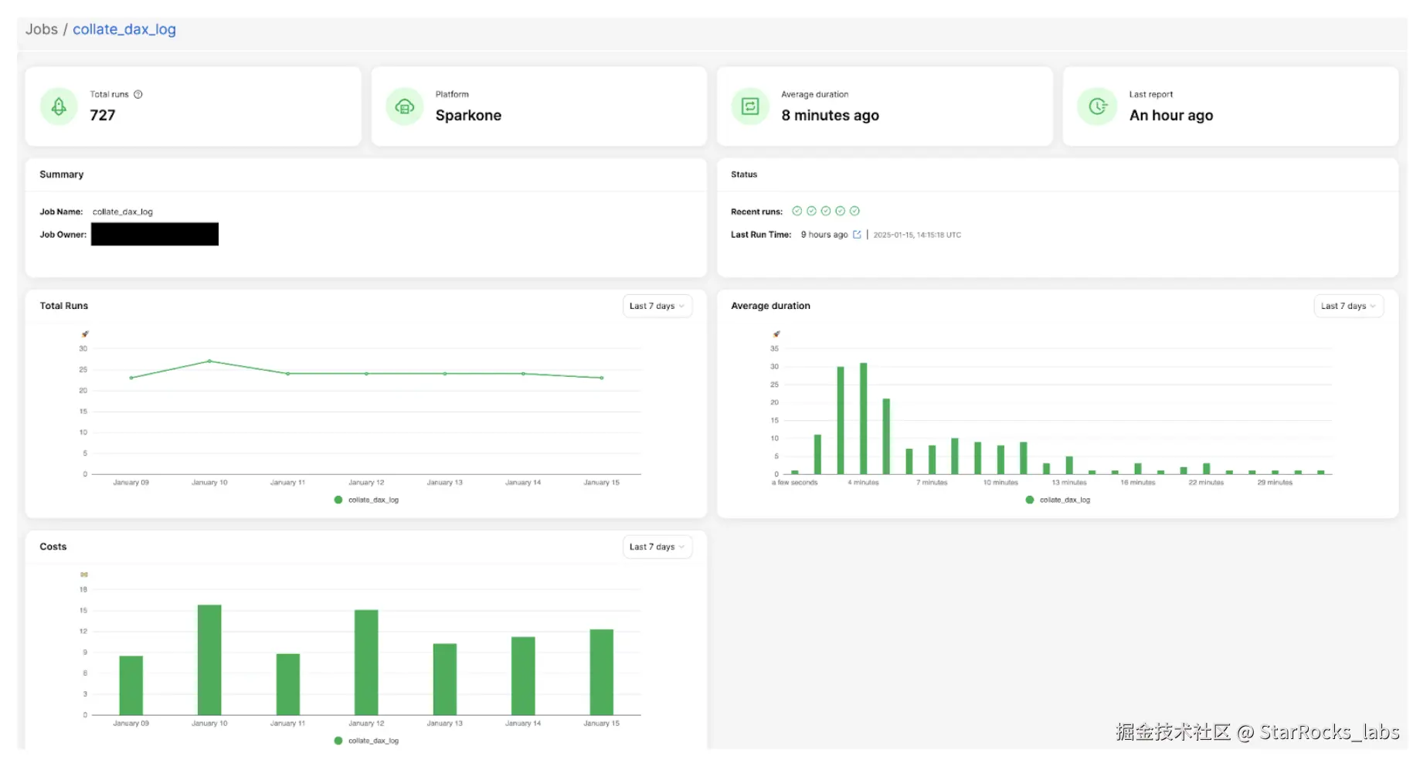Click the January 10 point on Total Runs line
Image resolution: width=1420 pixels, height=763 pixels.
tap(209, 361)
